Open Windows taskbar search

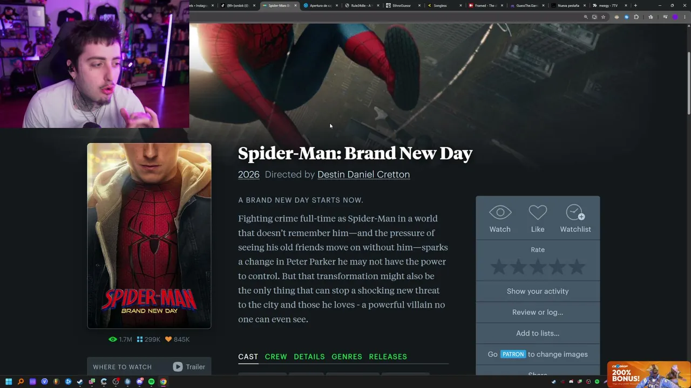pos(21,382)
